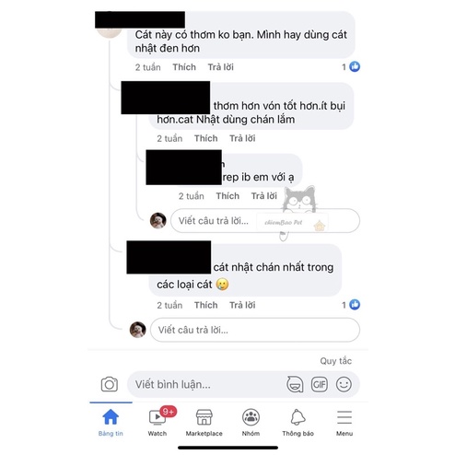Open the camera icon beside comment box
This screenshot has width=455, height=455.
(110, 384)
